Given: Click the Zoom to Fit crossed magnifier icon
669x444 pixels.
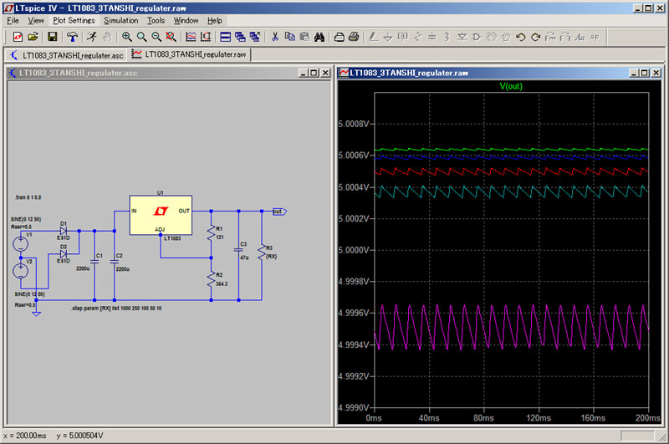Looking at the screenshot, I should pos(171,37).
